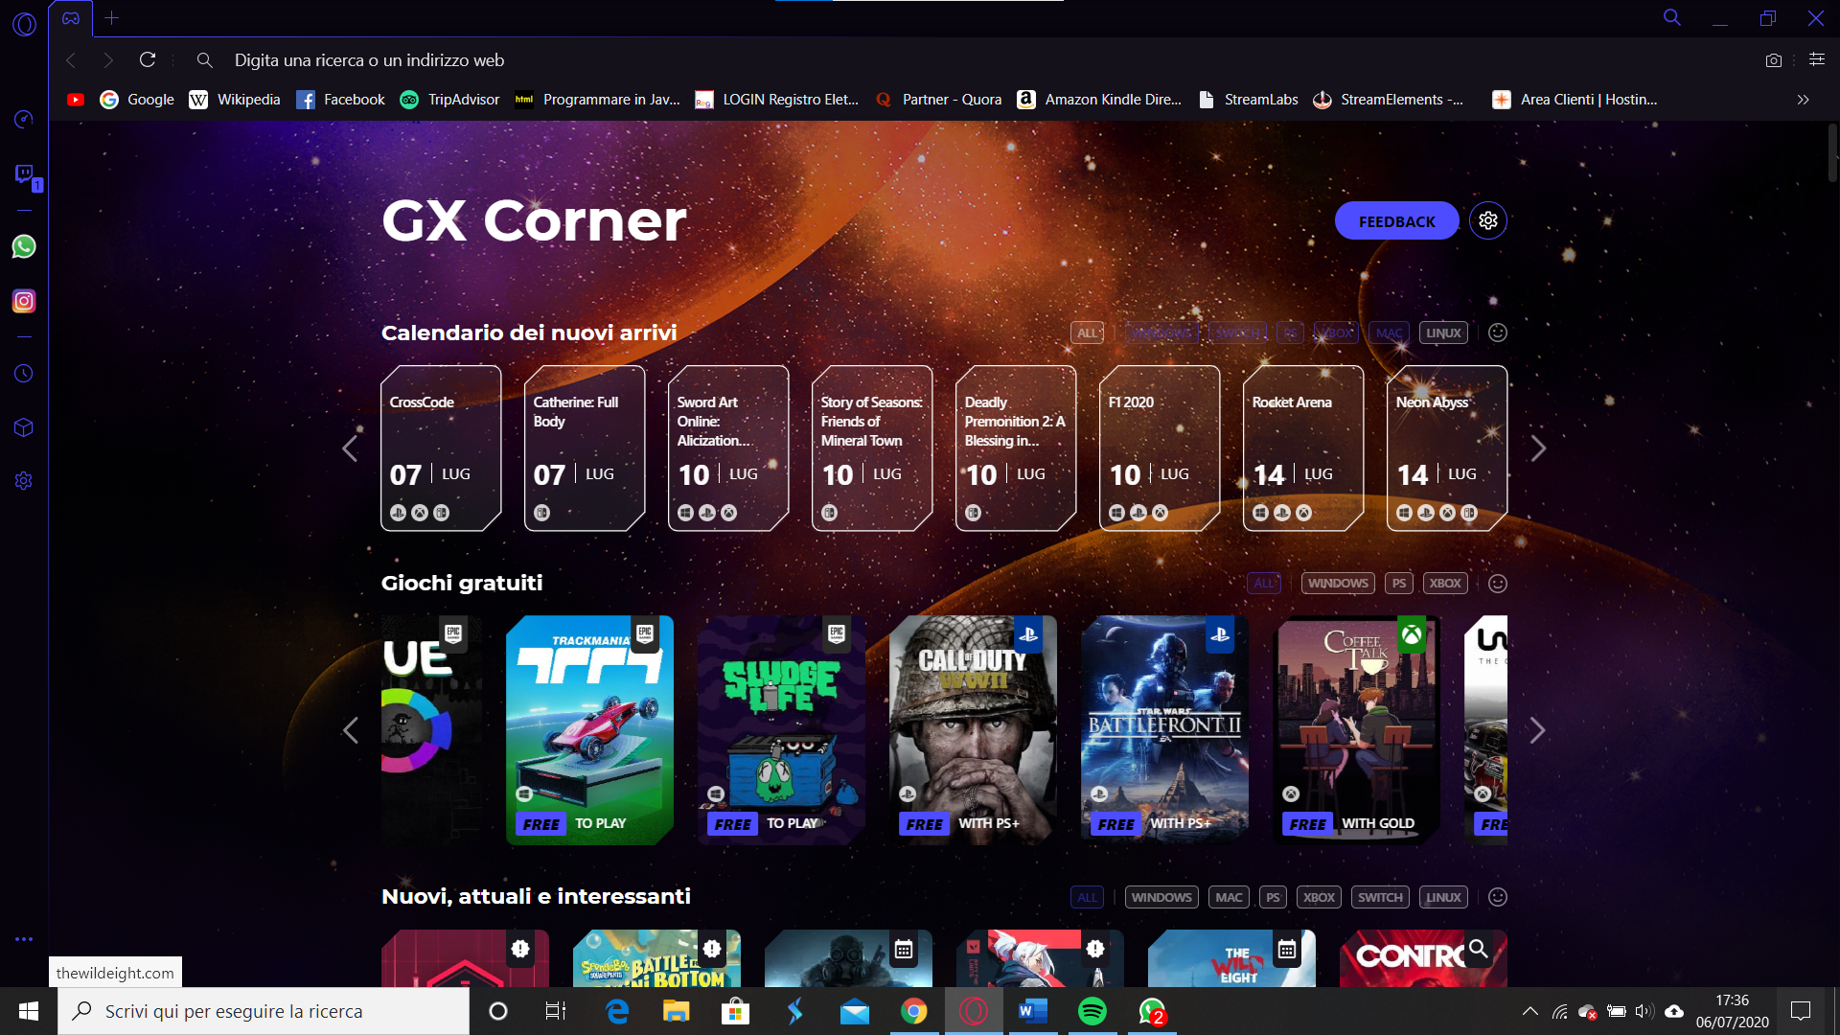The width and height of the screenshot is (1840, 1035).
Task: Open Windows Start menu
Action: (29, 1011)
